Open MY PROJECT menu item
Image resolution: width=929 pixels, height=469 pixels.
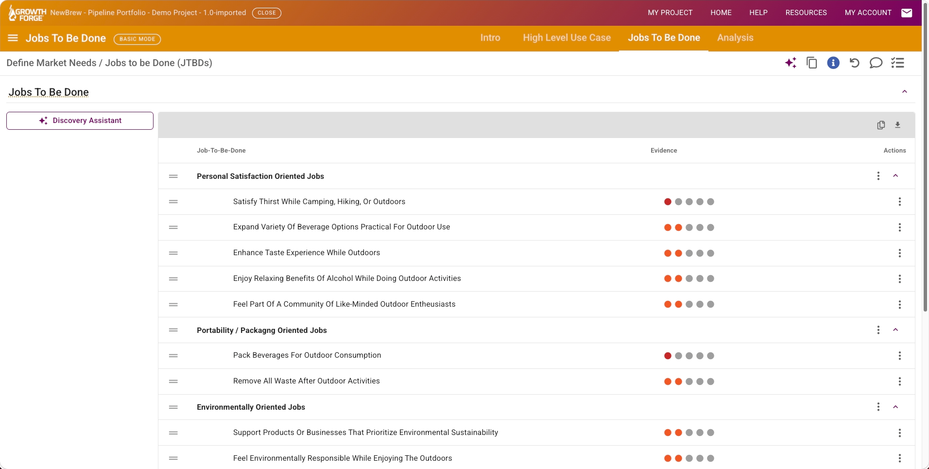[x=670, y=13]
